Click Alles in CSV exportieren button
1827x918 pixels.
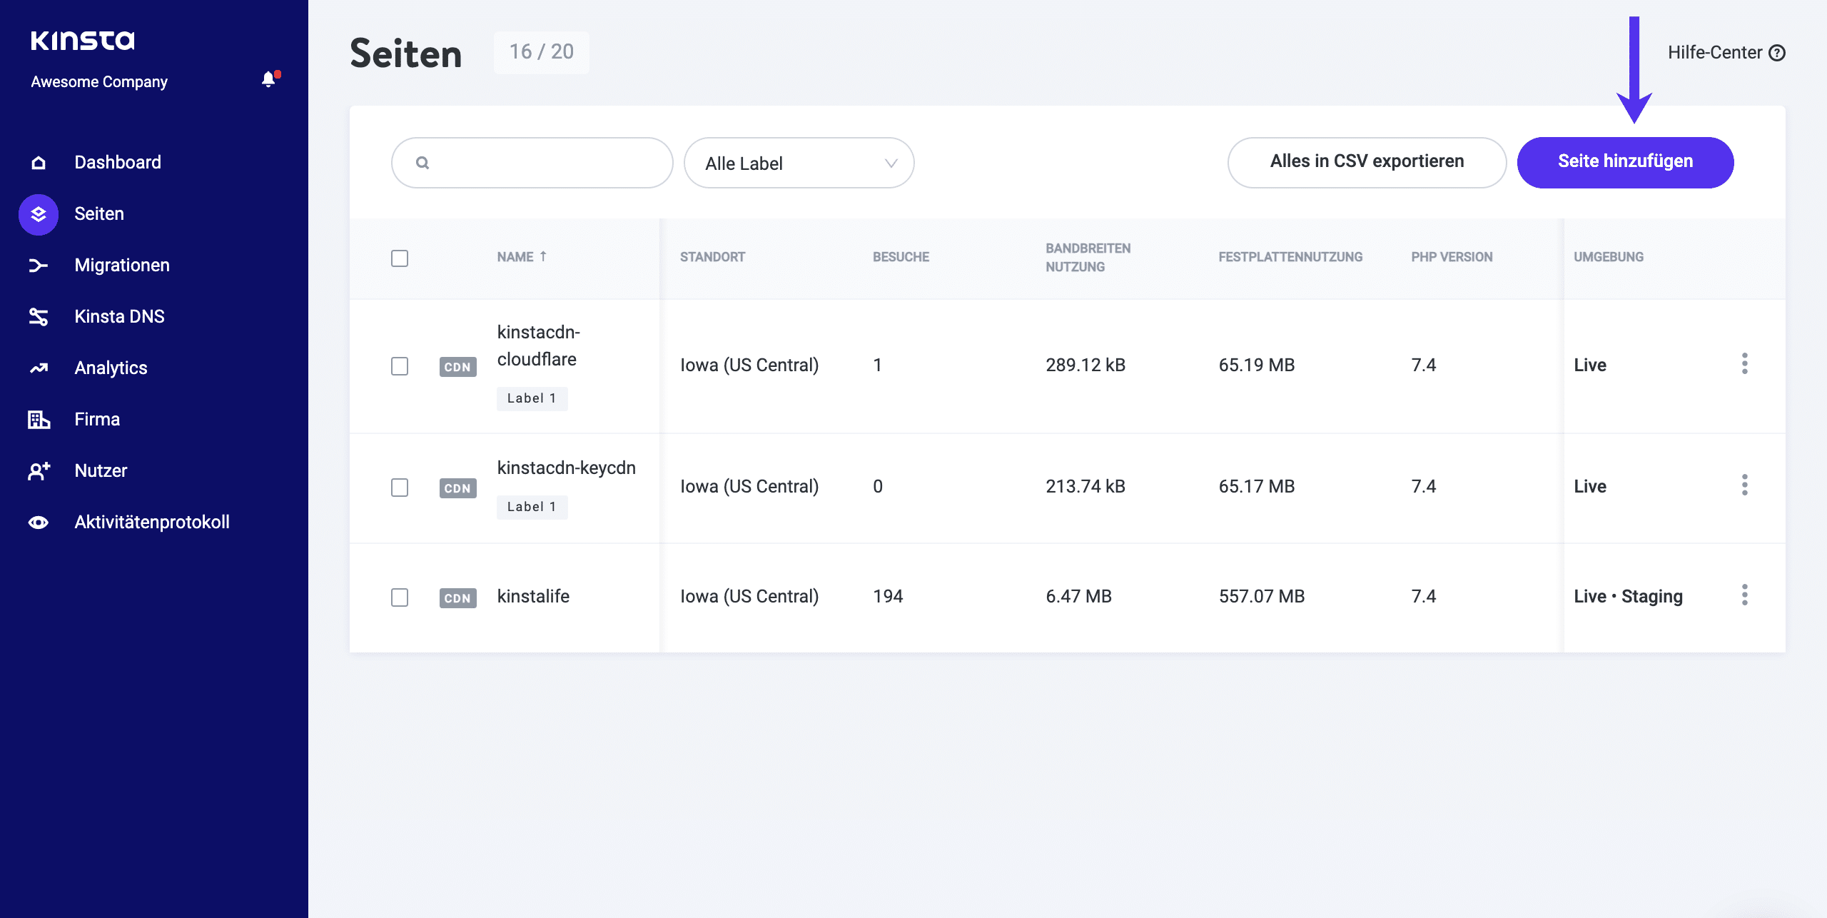coord(1367,163)
